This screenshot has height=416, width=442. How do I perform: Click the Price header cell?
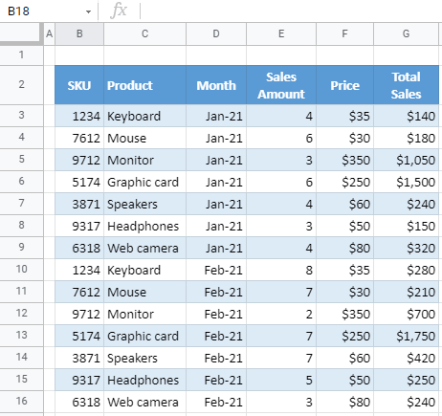point(344,85)
